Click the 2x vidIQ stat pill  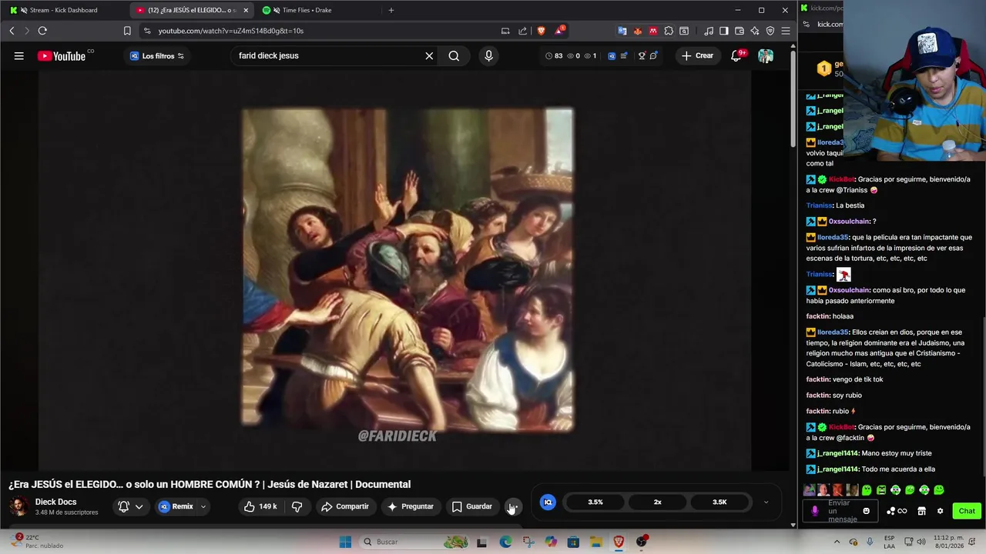(x=657, y=502)
